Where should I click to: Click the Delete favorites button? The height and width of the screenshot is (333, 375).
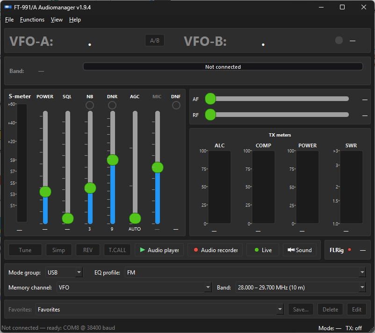coord(330,309)
